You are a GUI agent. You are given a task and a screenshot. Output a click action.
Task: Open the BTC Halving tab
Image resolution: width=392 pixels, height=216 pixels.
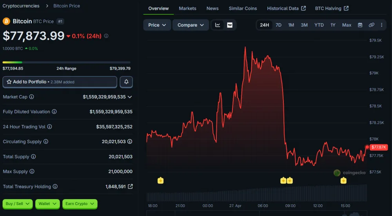(x=332, y=9)
